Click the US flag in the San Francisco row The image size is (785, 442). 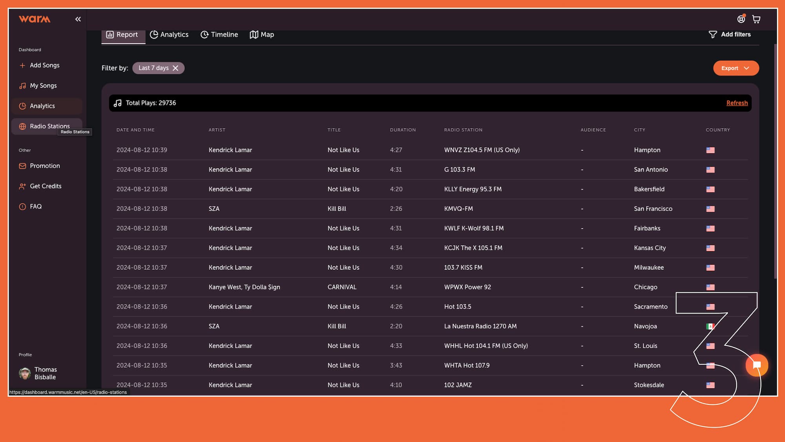click(x=710, y=209)
